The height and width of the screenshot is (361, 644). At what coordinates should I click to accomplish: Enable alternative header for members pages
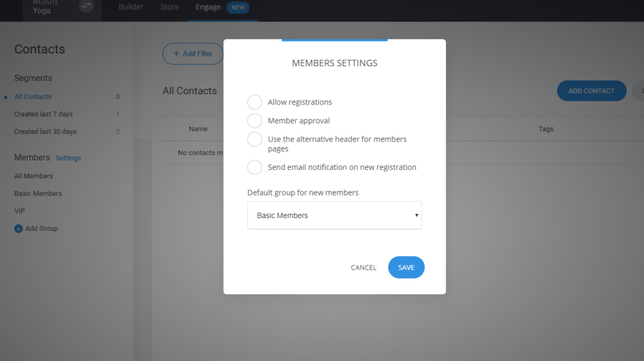pyautogui.click(x=255, y=139)
